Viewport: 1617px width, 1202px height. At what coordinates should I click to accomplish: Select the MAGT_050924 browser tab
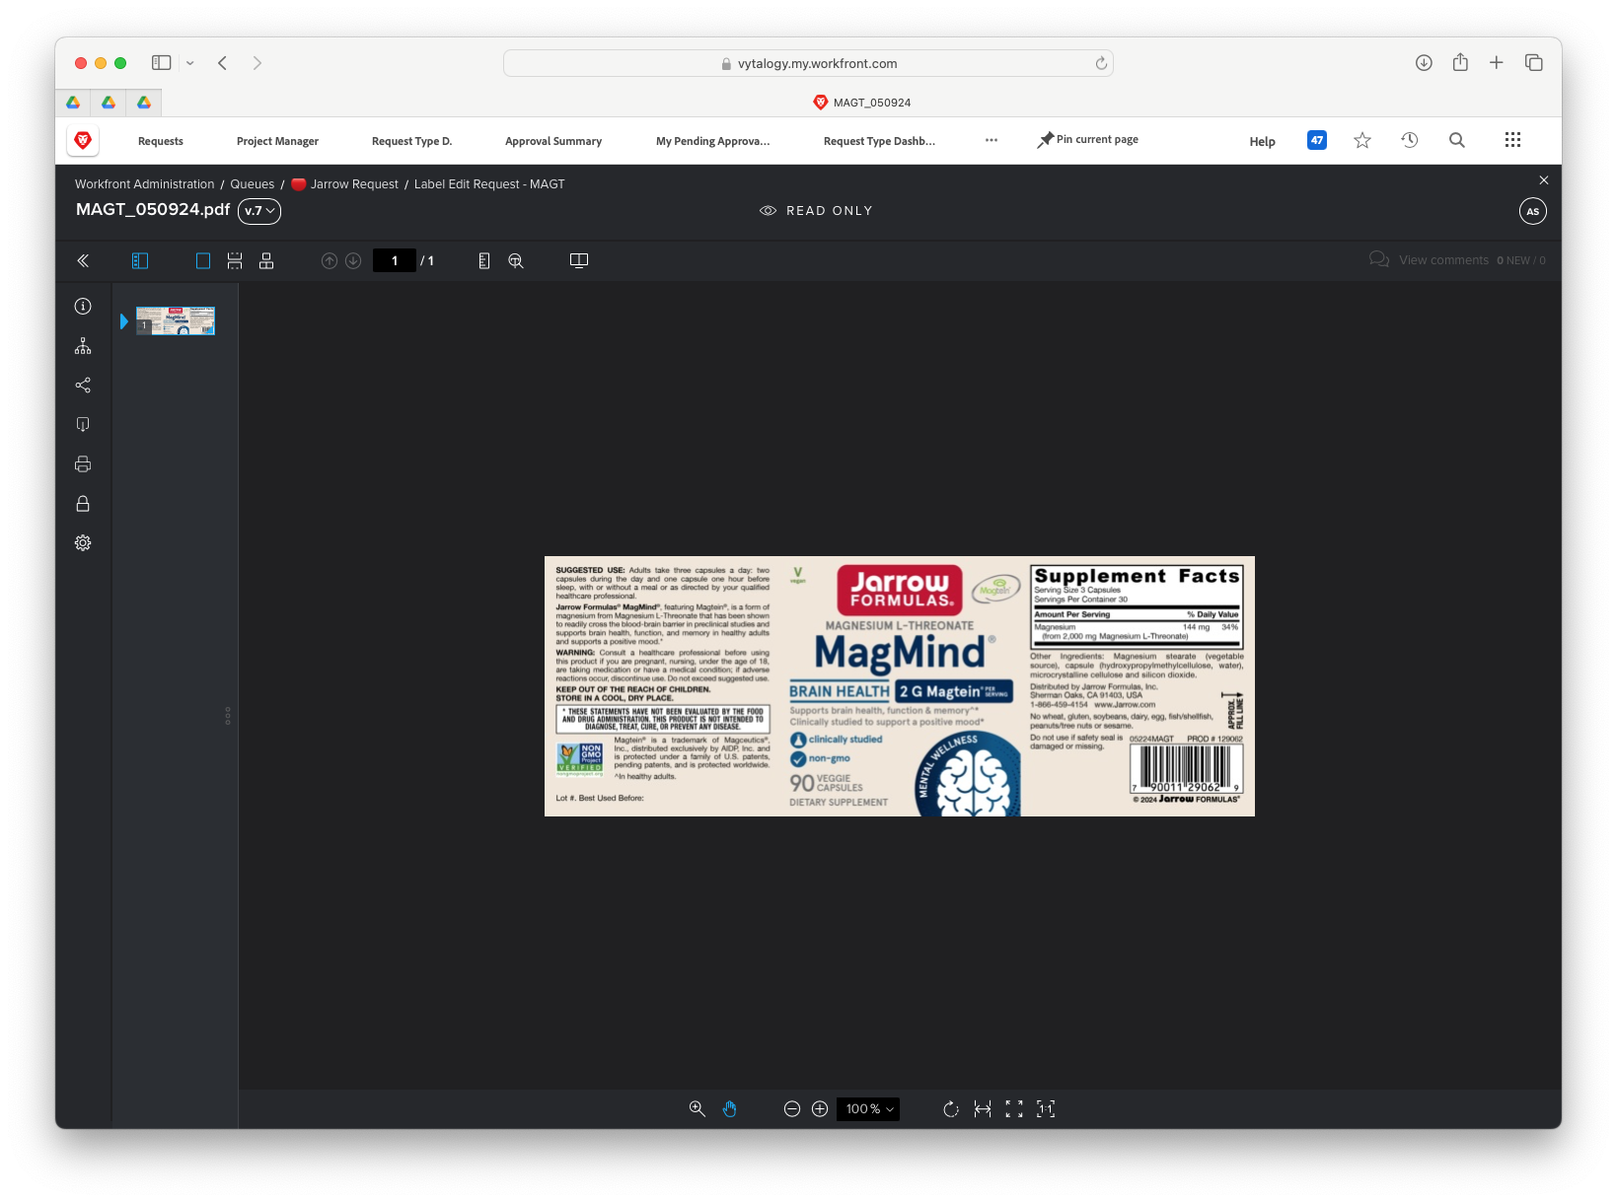[861, 103]
